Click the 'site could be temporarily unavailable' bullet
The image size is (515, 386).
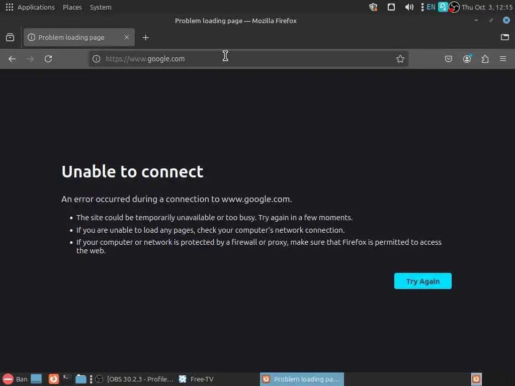click(x=214, y=218)
